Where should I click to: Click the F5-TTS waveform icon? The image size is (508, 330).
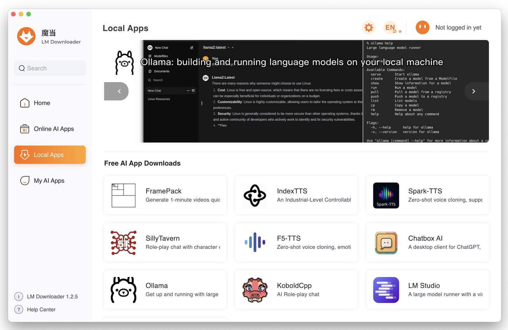255,242
